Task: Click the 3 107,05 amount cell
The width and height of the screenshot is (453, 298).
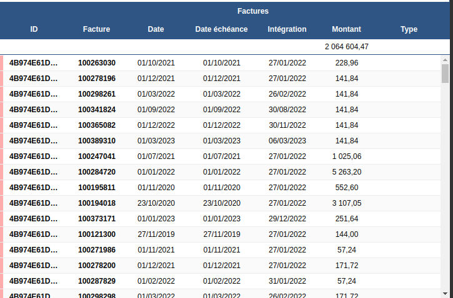Action: pos(346,203)
